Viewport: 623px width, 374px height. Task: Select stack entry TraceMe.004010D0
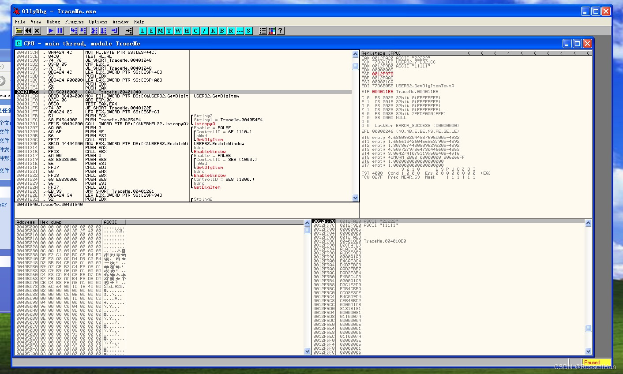coord(385,241)
